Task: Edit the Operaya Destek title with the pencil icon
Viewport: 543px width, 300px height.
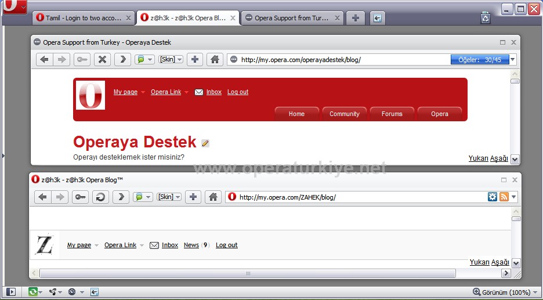Action: 205,143
